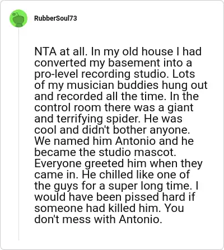Click the phrase 'someone had killed him'
The width and height of the screenshot is (224, 250).
(97, 208)
